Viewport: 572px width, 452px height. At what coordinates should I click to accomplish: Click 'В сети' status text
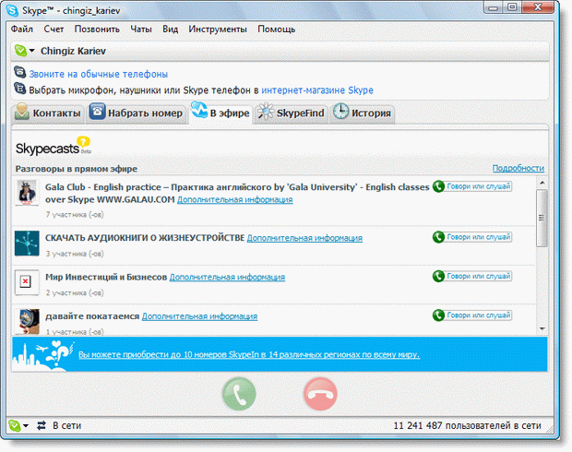click(x=66, y=425)
